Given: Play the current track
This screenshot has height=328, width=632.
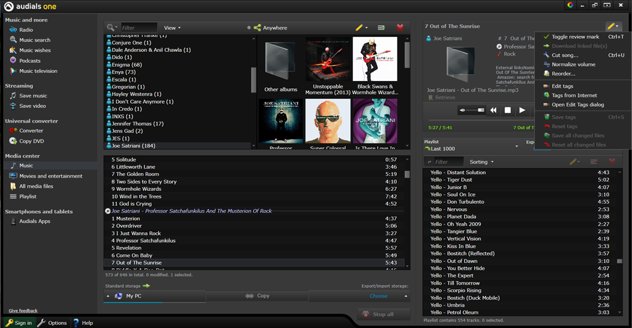Looking at the screenshot, I should click(522, 110).
